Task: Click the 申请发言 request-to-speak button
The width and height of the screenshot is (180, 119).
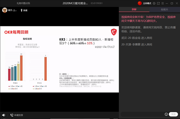Action: [x=17, y=115]
